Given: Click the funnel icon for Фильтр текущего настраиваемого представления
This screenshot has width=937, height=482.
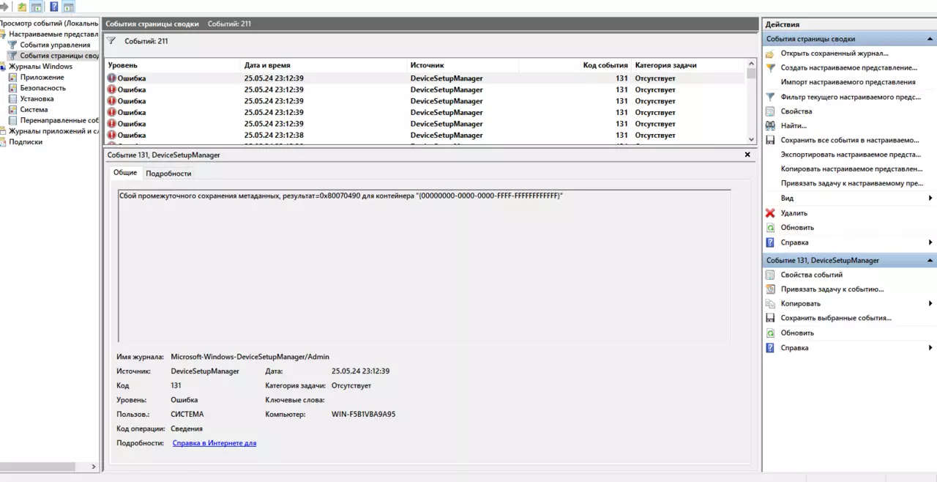Looking at the screenshot, I should tap(770, 97).
